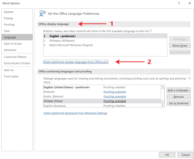Close the Word Options dialog
The height and width of the screenshot is (159, 194).
(189, 3)
